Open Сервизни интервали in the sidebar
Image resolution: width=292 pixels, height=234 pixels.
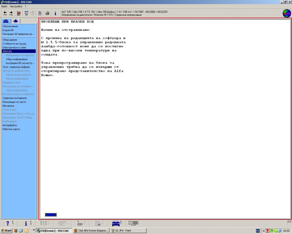click(x=15, y=98)
